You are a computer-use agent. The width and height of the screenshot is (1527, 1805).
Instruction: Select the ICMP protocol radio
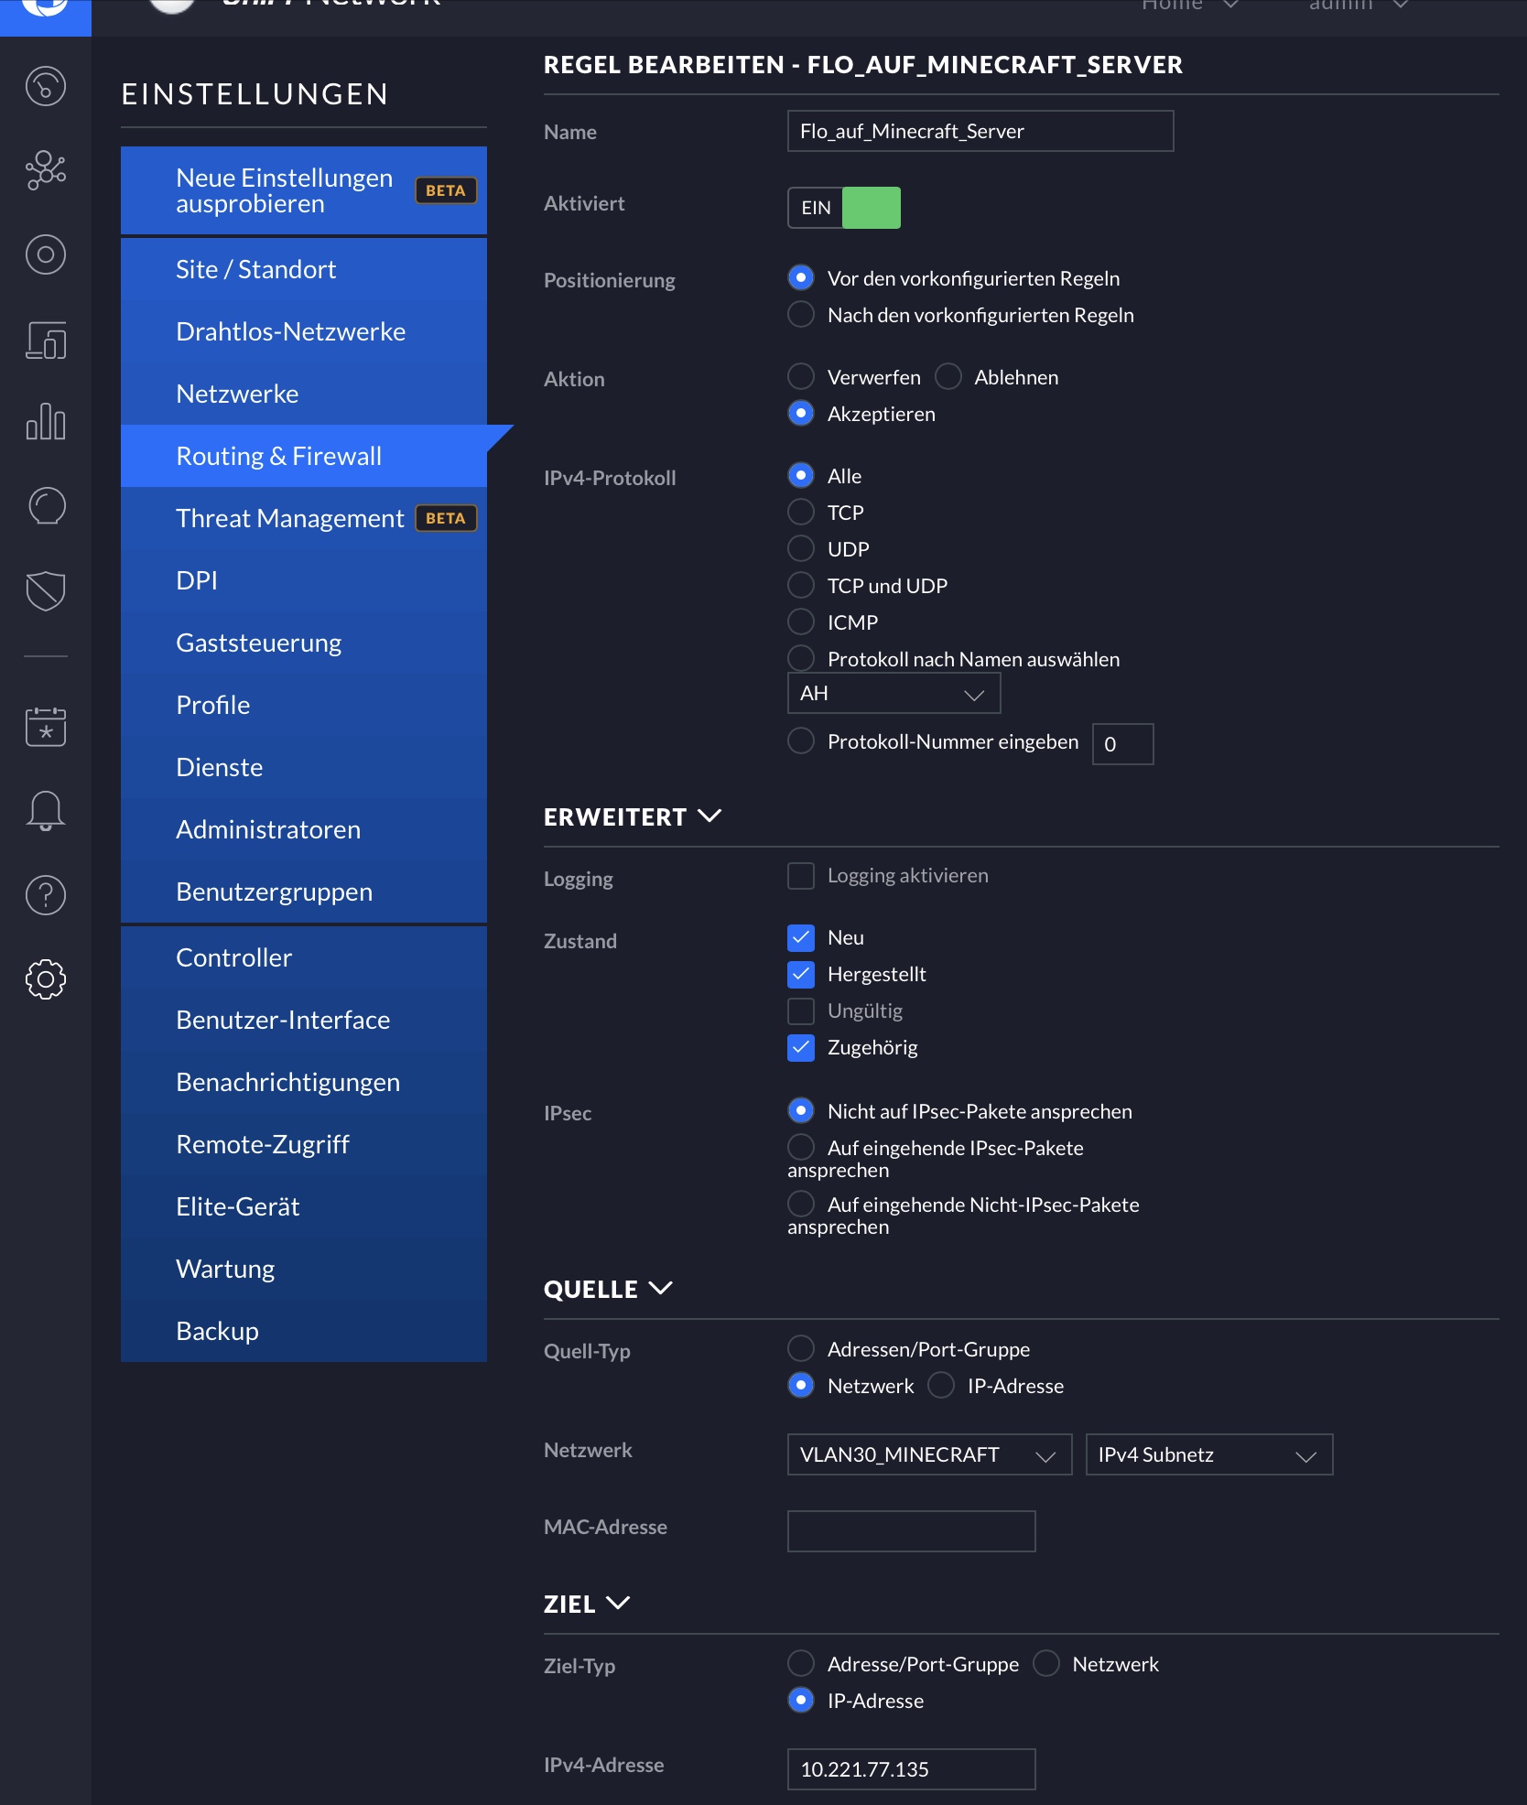(801, 621)
